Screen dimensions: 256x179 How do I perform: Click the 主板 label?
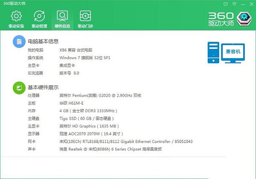32,103
